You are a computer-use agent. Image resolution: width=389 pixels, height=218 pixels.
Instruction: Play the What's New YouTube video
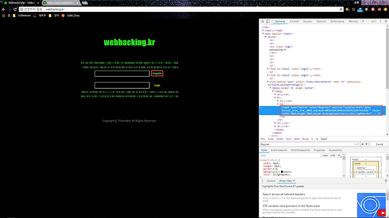click(381, 213)
